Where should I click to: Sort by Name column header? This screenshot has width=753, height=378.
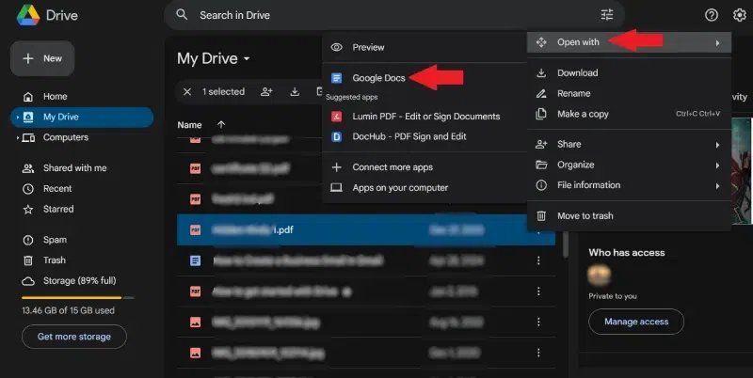(x=189, y=125)
